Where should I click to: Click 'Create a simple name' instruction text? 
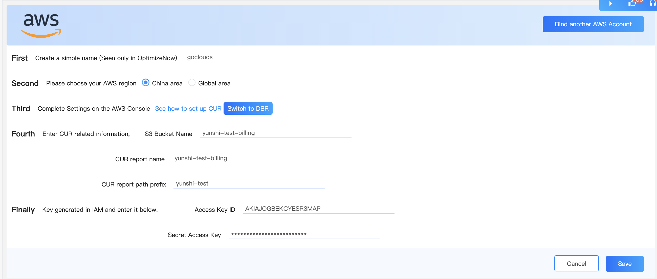point(106,58)
